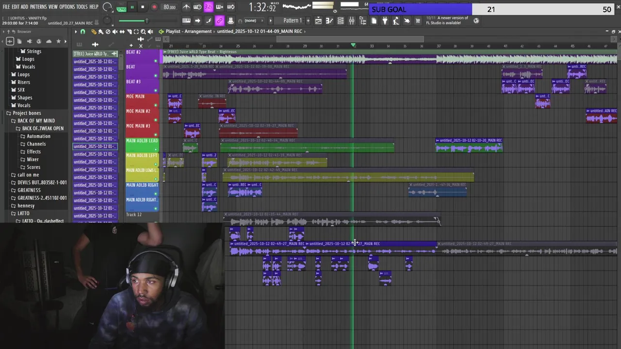Expand the hennesy folder in browser
This screenshot has height=349, width=621.
[x=26, y=206]
